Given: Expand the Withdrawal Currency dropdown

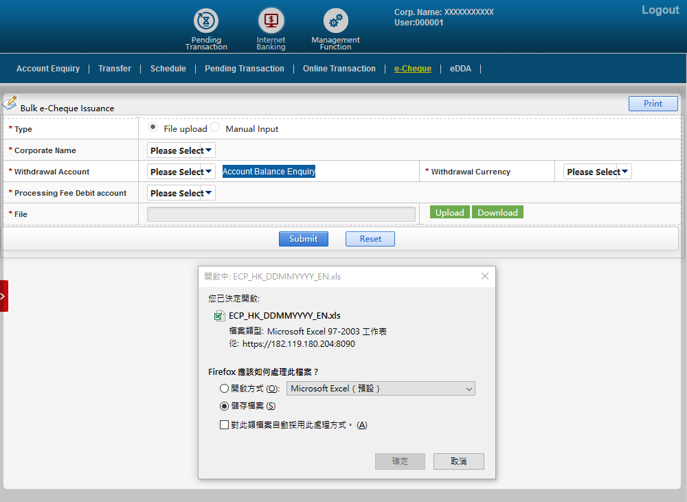Looking at the screenshot, I should point(597,172).
